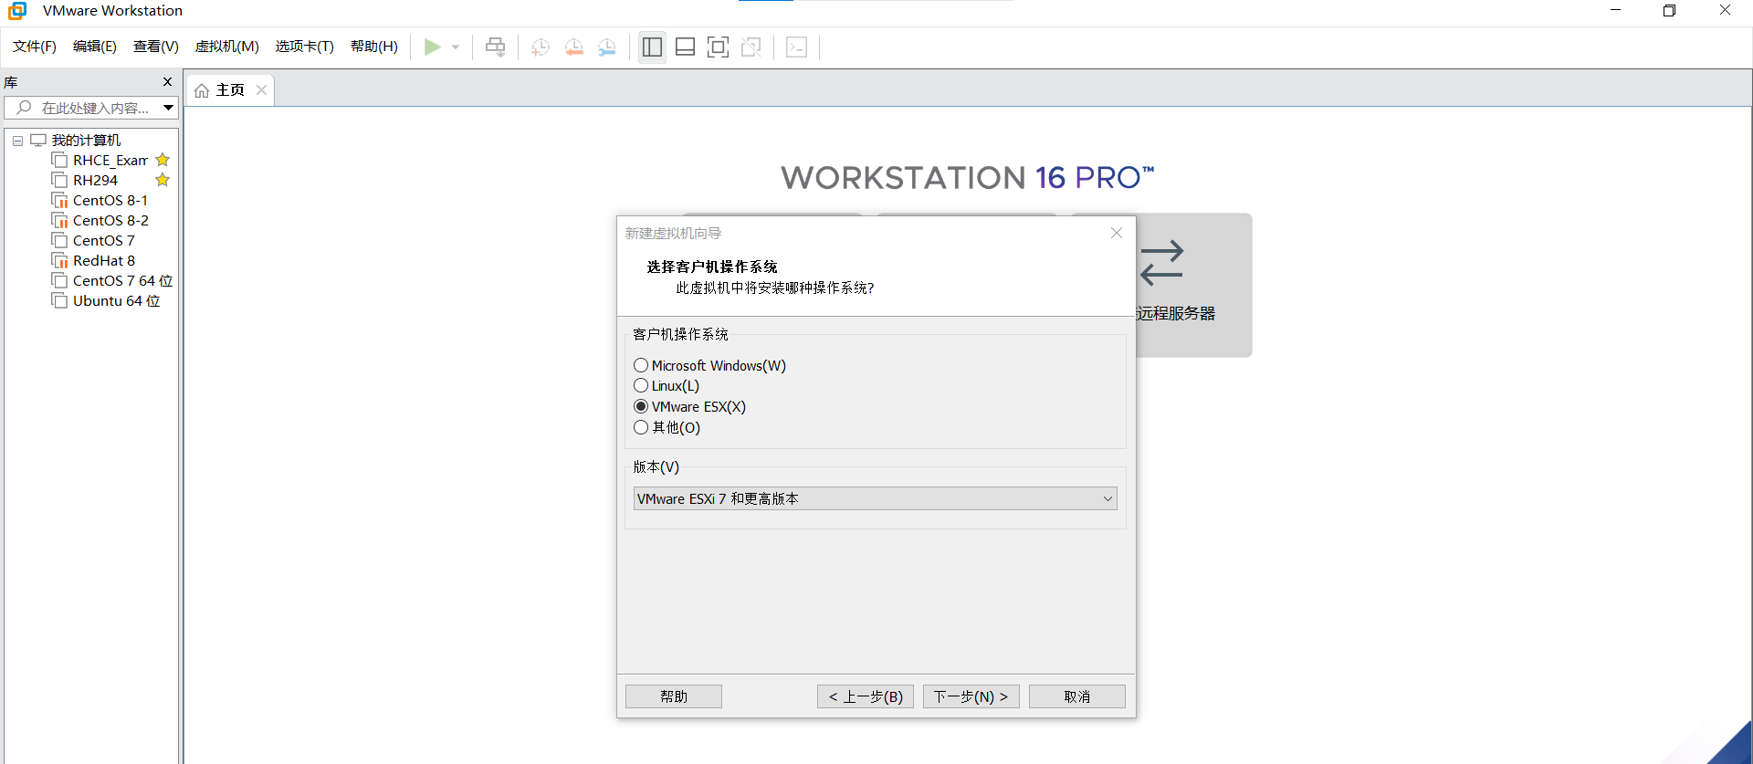Select the CentOS 8-2 virtual machine
Image resolution: width=1753 pixels, height=764 pixels.
(x=110, y=221)
